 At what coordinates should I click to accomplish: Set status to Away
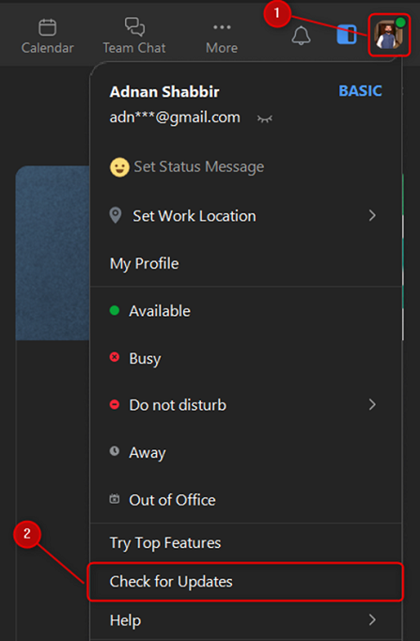245,452
